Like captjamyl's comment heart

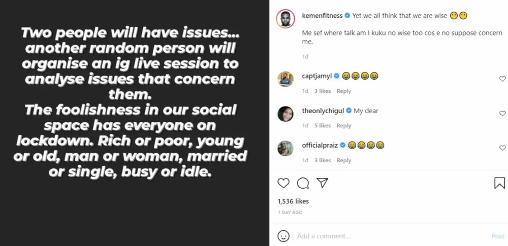[x=502, y=79]
